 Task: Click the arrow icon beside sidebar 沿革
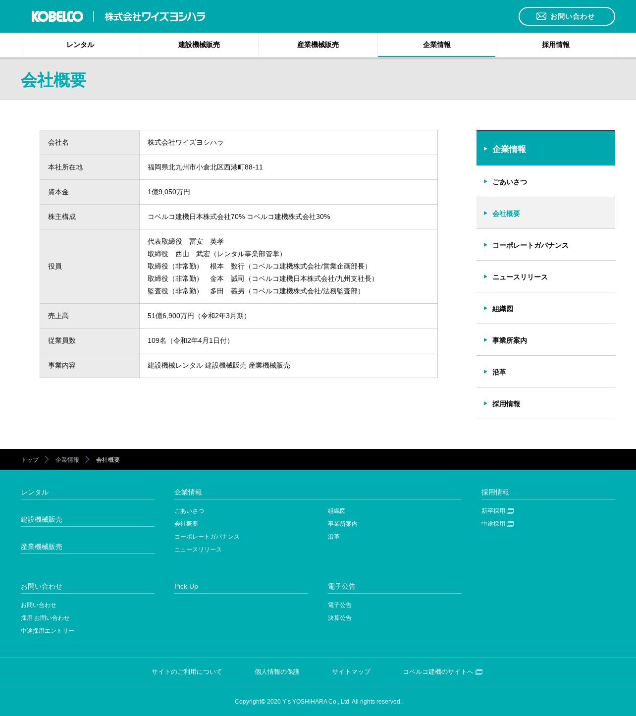tap(485, 372)
